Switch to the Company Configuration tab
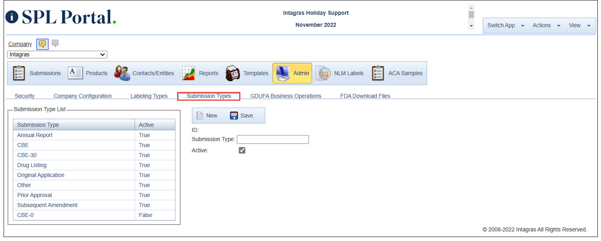The image size is (601, 241). click(83, 96)
